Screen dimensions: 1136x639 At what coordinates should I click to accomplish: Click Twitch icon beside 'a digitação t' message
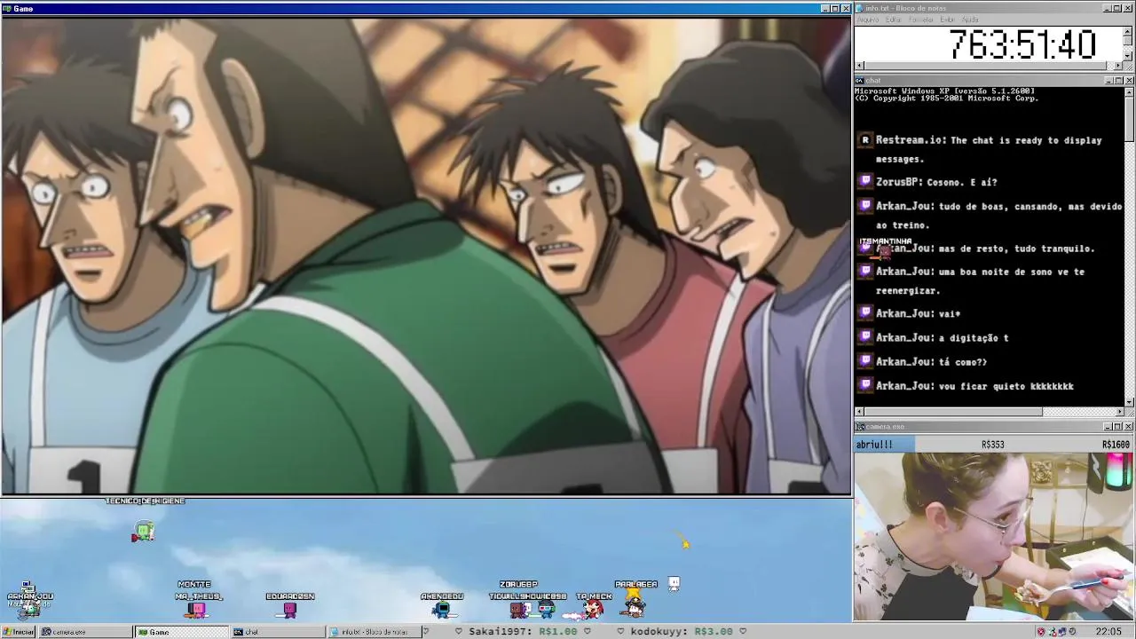865,337
